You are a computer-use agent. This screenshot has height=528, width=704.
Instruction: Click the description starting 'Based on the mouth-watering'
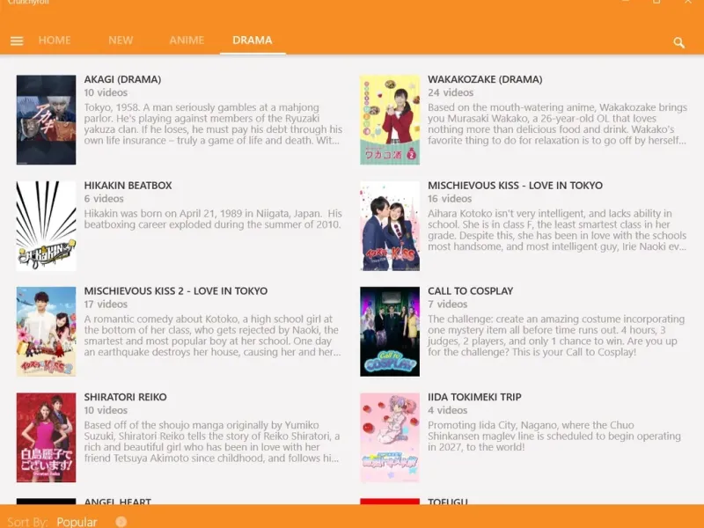[x=557, y=124]
